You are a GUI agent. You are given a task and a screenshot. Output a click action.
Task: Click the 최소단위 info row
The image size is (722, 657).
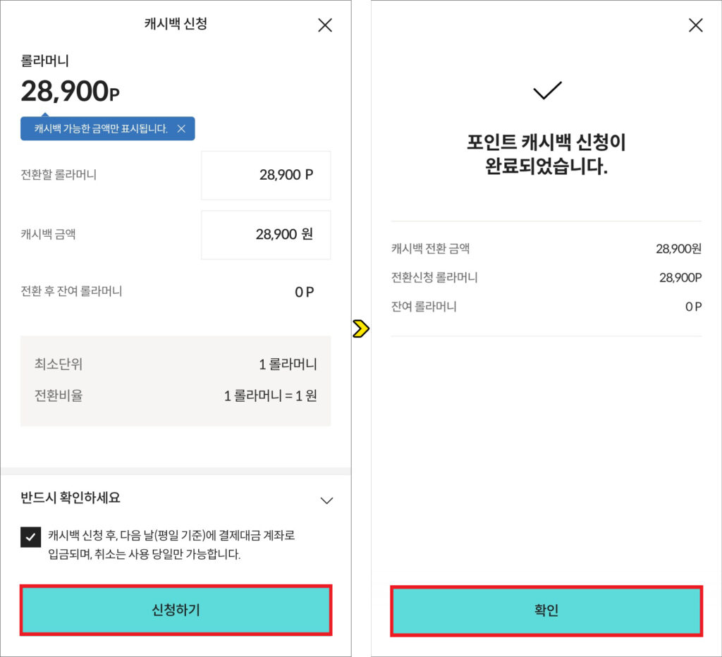tap(176, 364)
